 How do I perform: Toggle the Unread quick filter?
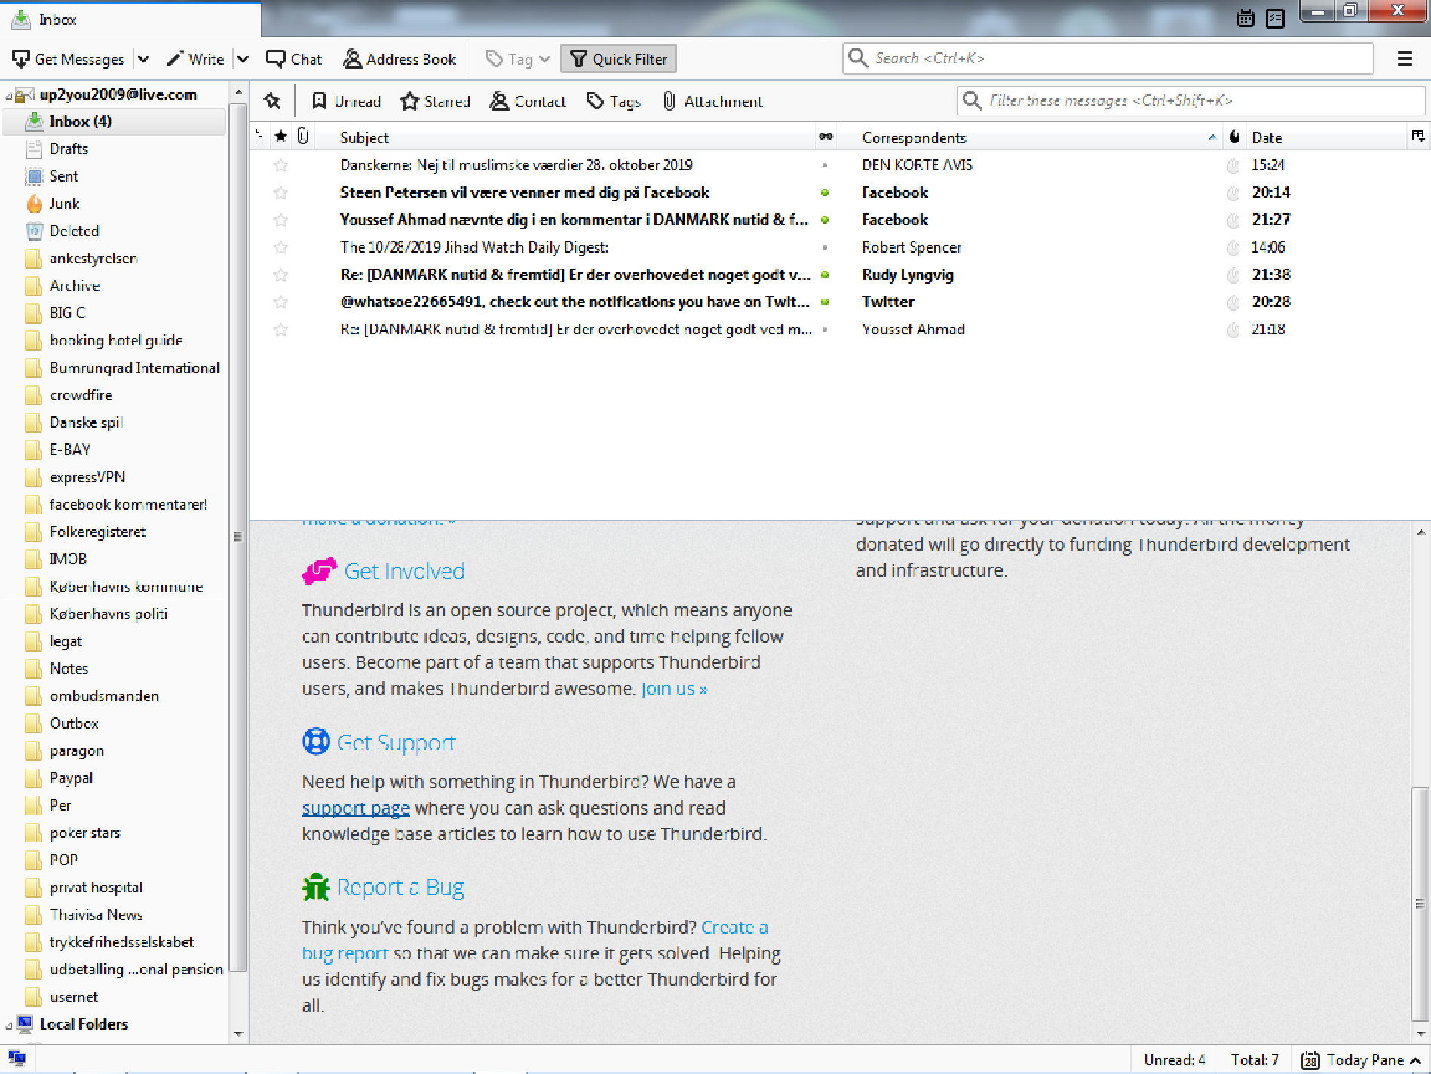tap(346, 101)
